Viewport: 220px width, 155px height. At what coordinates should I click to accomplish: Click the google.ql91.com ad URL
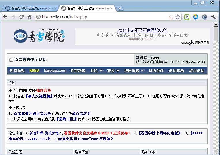(x=142, y=39)
